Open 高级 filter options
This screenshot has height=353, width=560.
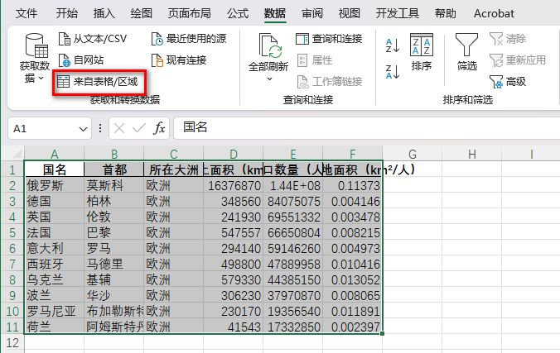508,82
